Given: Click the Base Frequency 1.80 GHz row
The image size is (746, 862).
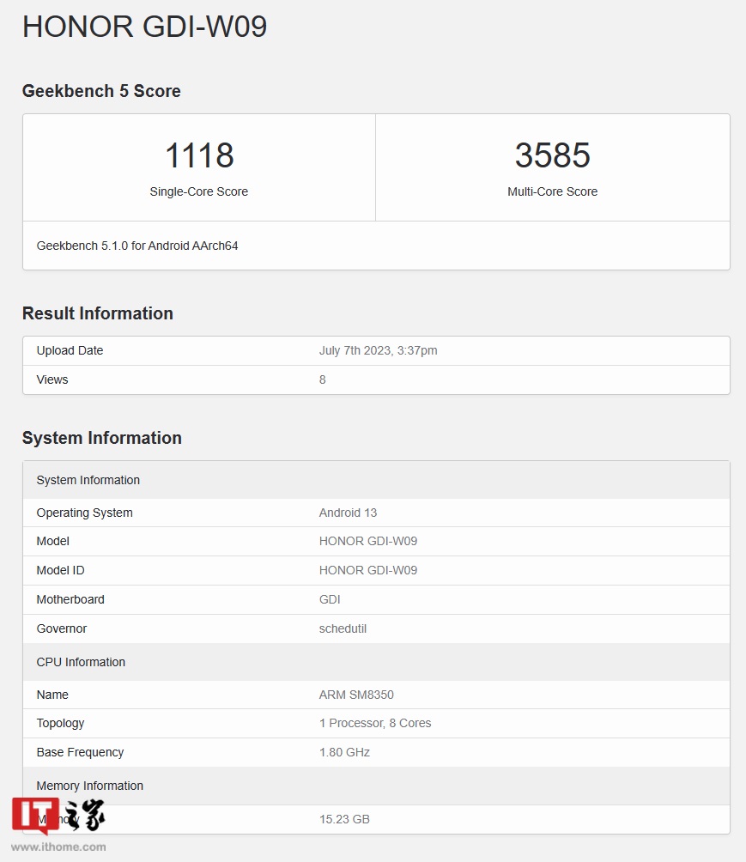Looking at the screenshot, I should pos(376,752).
